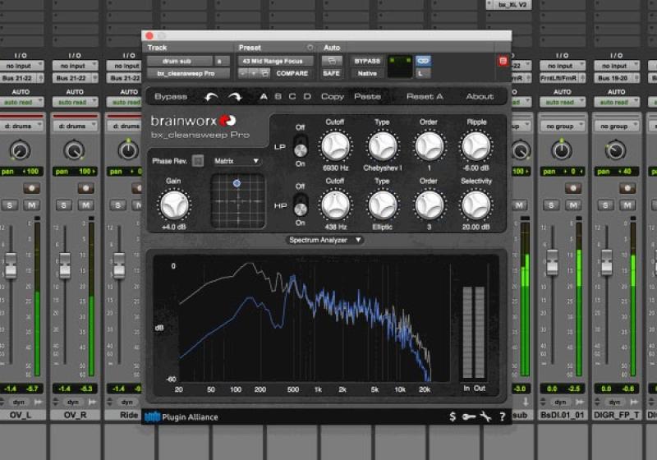
Task: Open the Matrix dropdown menu
Action: 237,161
